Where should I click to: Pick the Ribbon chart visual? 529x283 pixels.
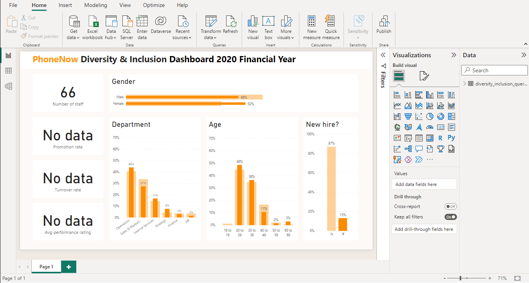tap(452, 106)
